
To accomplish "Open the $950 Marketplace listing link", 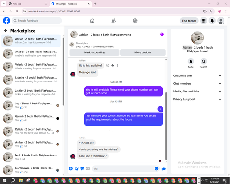I will (95, 46).
